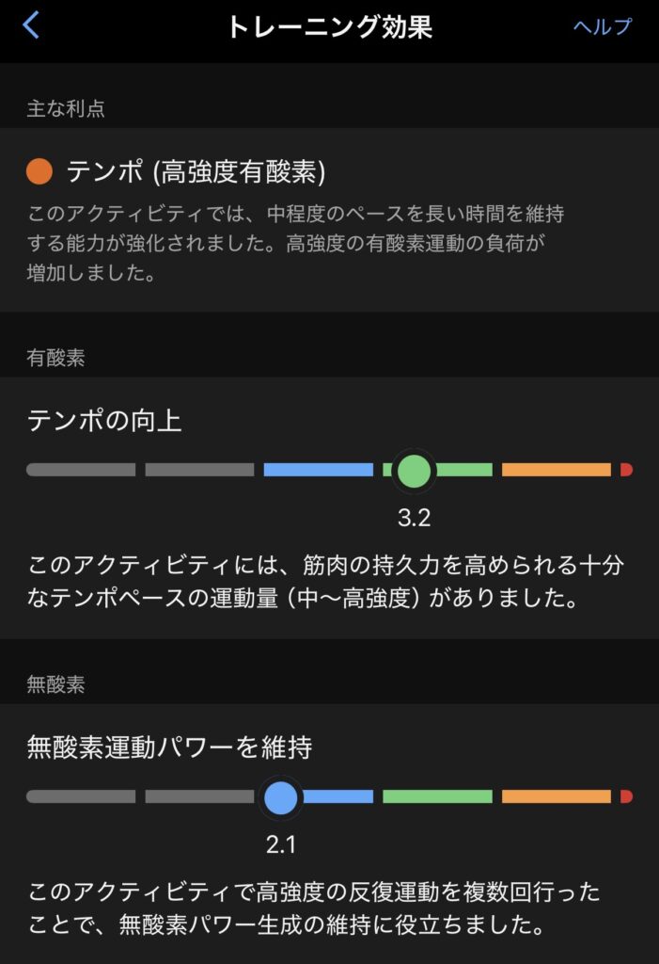Tap the first gray segment of aerobic bar

coord(81,470)
